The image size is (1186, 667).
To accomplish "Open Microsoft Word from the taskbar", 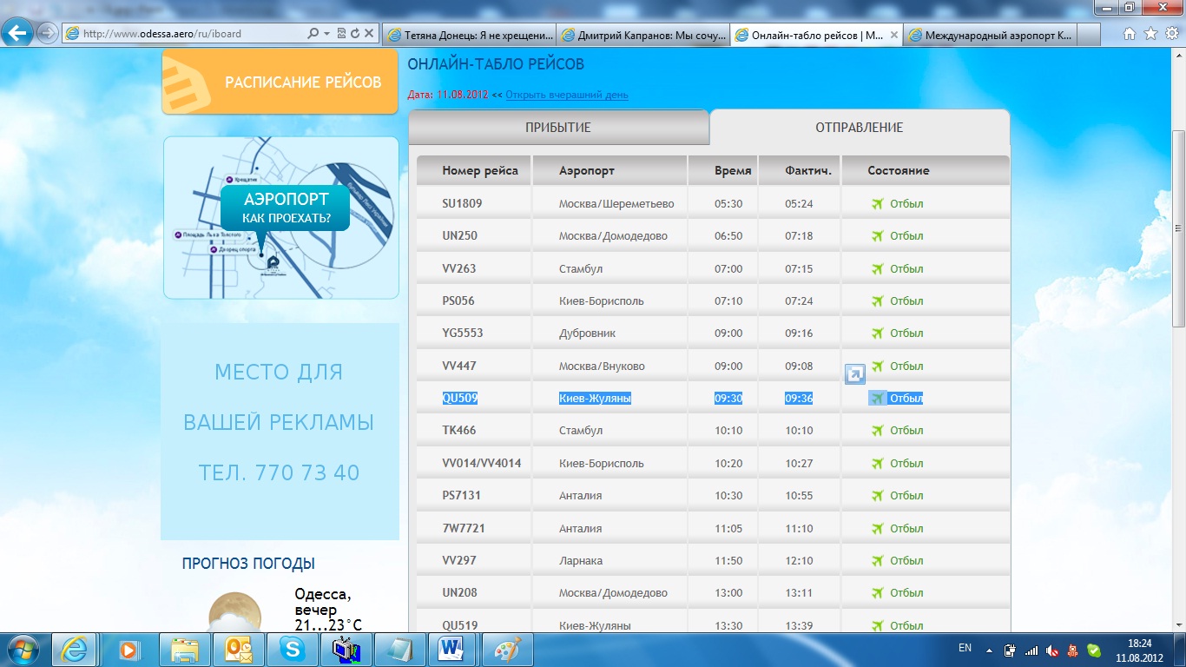I will coord(452,649).
